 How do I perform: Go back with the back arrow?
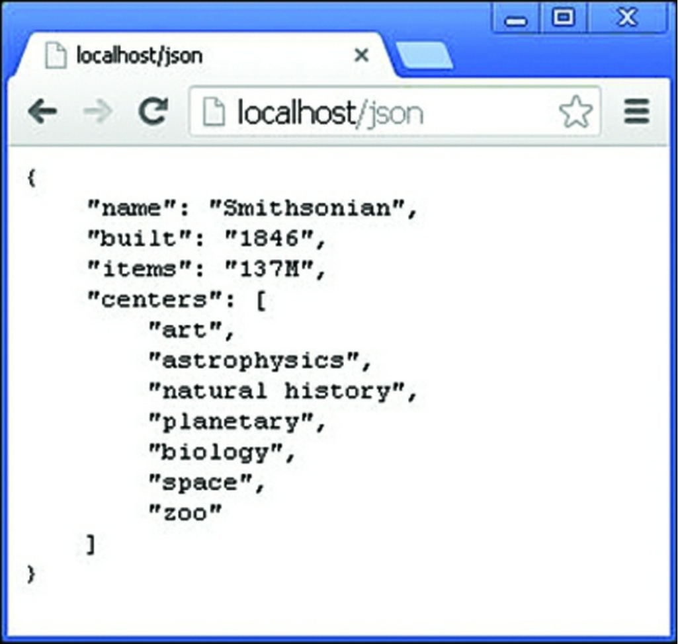pos(42,111)
